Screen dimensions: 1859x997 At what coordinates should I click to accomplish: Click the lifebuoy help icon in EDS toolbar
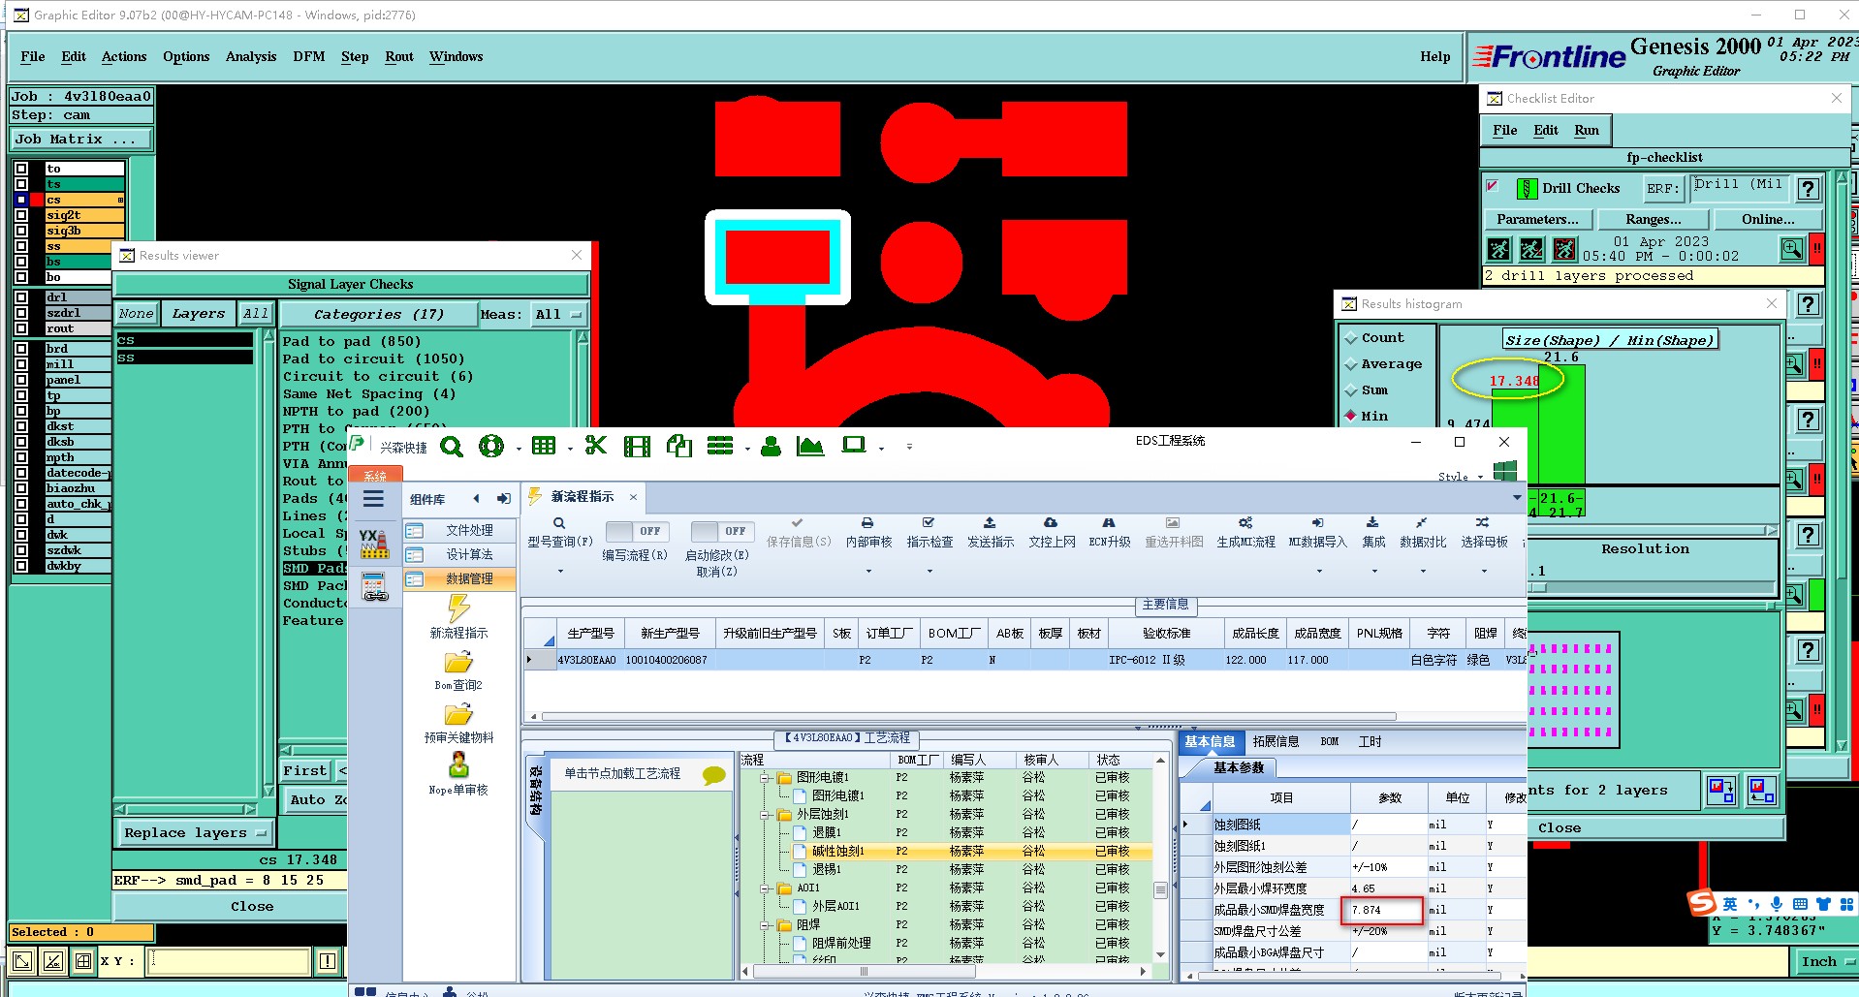pyautogui.click(x=491, y=446)
